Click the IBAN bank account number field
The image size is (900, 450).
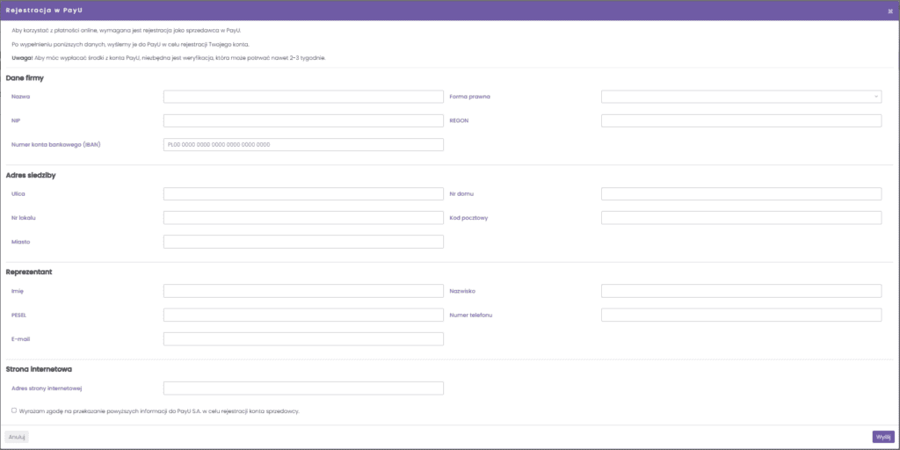click(x=303, y=145)
